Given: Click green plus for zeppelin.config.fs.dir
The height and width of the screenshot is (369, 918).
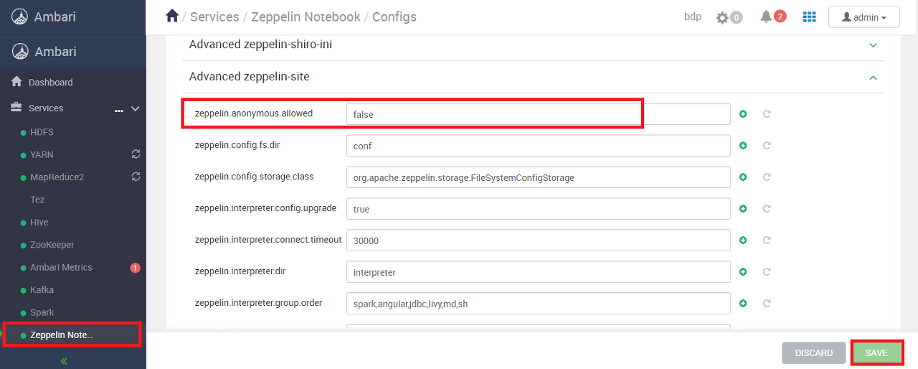Looking at the screenshot, I should pos(743,146).
